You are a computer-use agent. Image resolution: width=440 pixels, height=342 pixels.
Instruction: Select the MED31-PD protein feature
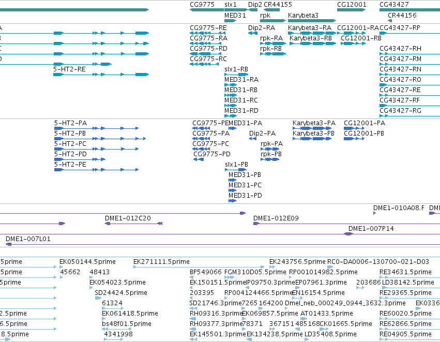coord(232,201)
